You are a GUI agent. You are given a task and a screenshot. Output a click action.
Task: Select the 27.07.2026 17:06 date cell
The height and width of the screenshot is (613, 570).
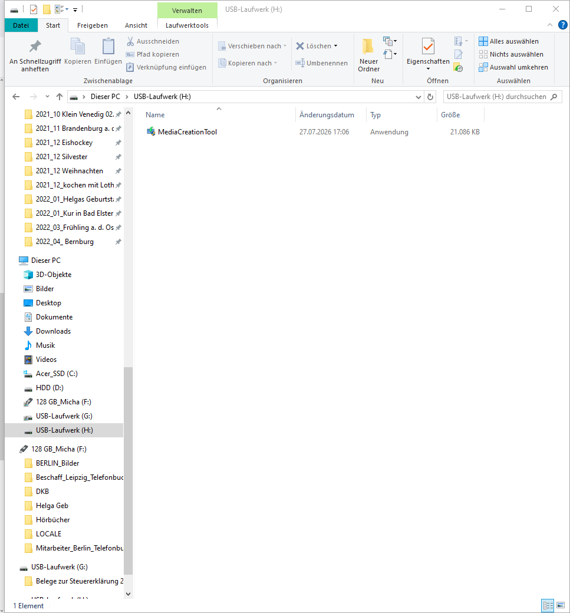[324, 132]
